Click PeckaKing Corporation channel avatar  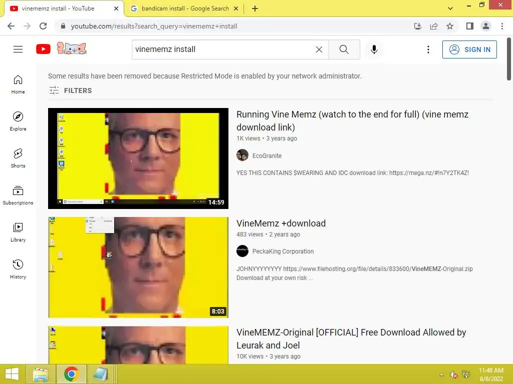pos(242,251)
